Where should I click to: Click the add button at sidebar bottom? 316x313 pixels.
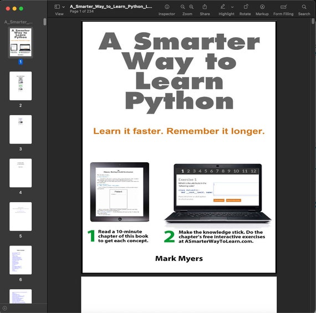pos(5,308)
